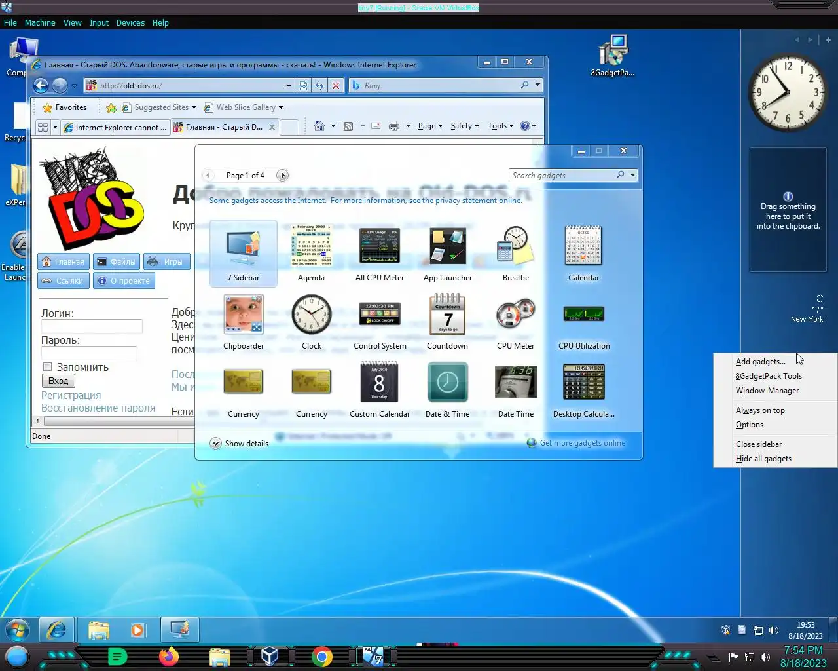This screenshot has height=671, width=838.
Task: Open the Quick Tabs dropdown arrow
Action: pyautogui.click(x=55, y=127)
